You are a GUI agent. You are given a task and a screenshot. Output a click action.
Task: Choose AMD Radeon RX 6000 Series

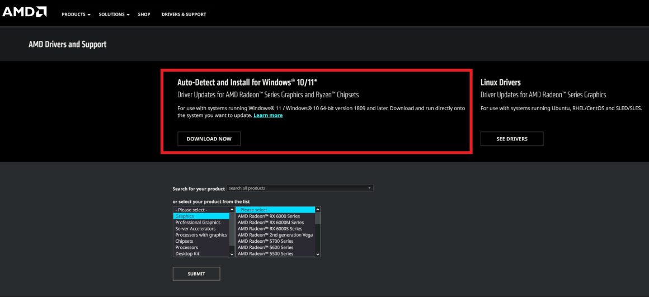tap(275, 216)
